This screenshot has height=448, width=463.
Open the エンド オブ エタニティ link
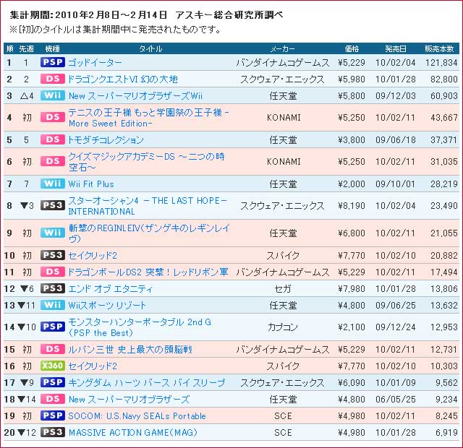111,288
